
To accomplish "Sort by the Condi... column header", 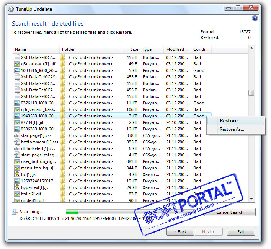I will [201, 49].
